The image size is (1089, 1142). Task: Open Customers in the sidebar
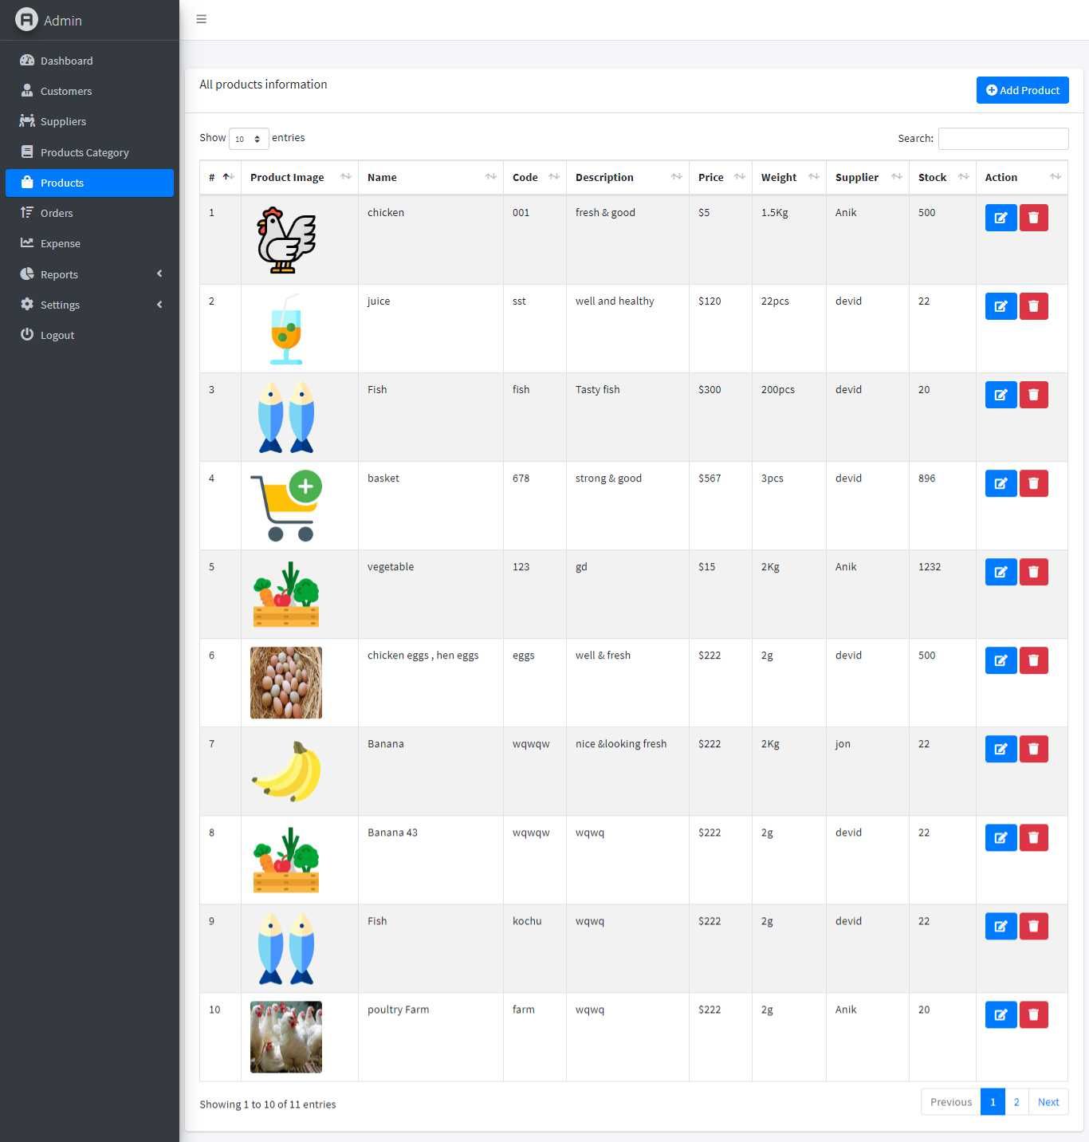(x=66, y=91)
